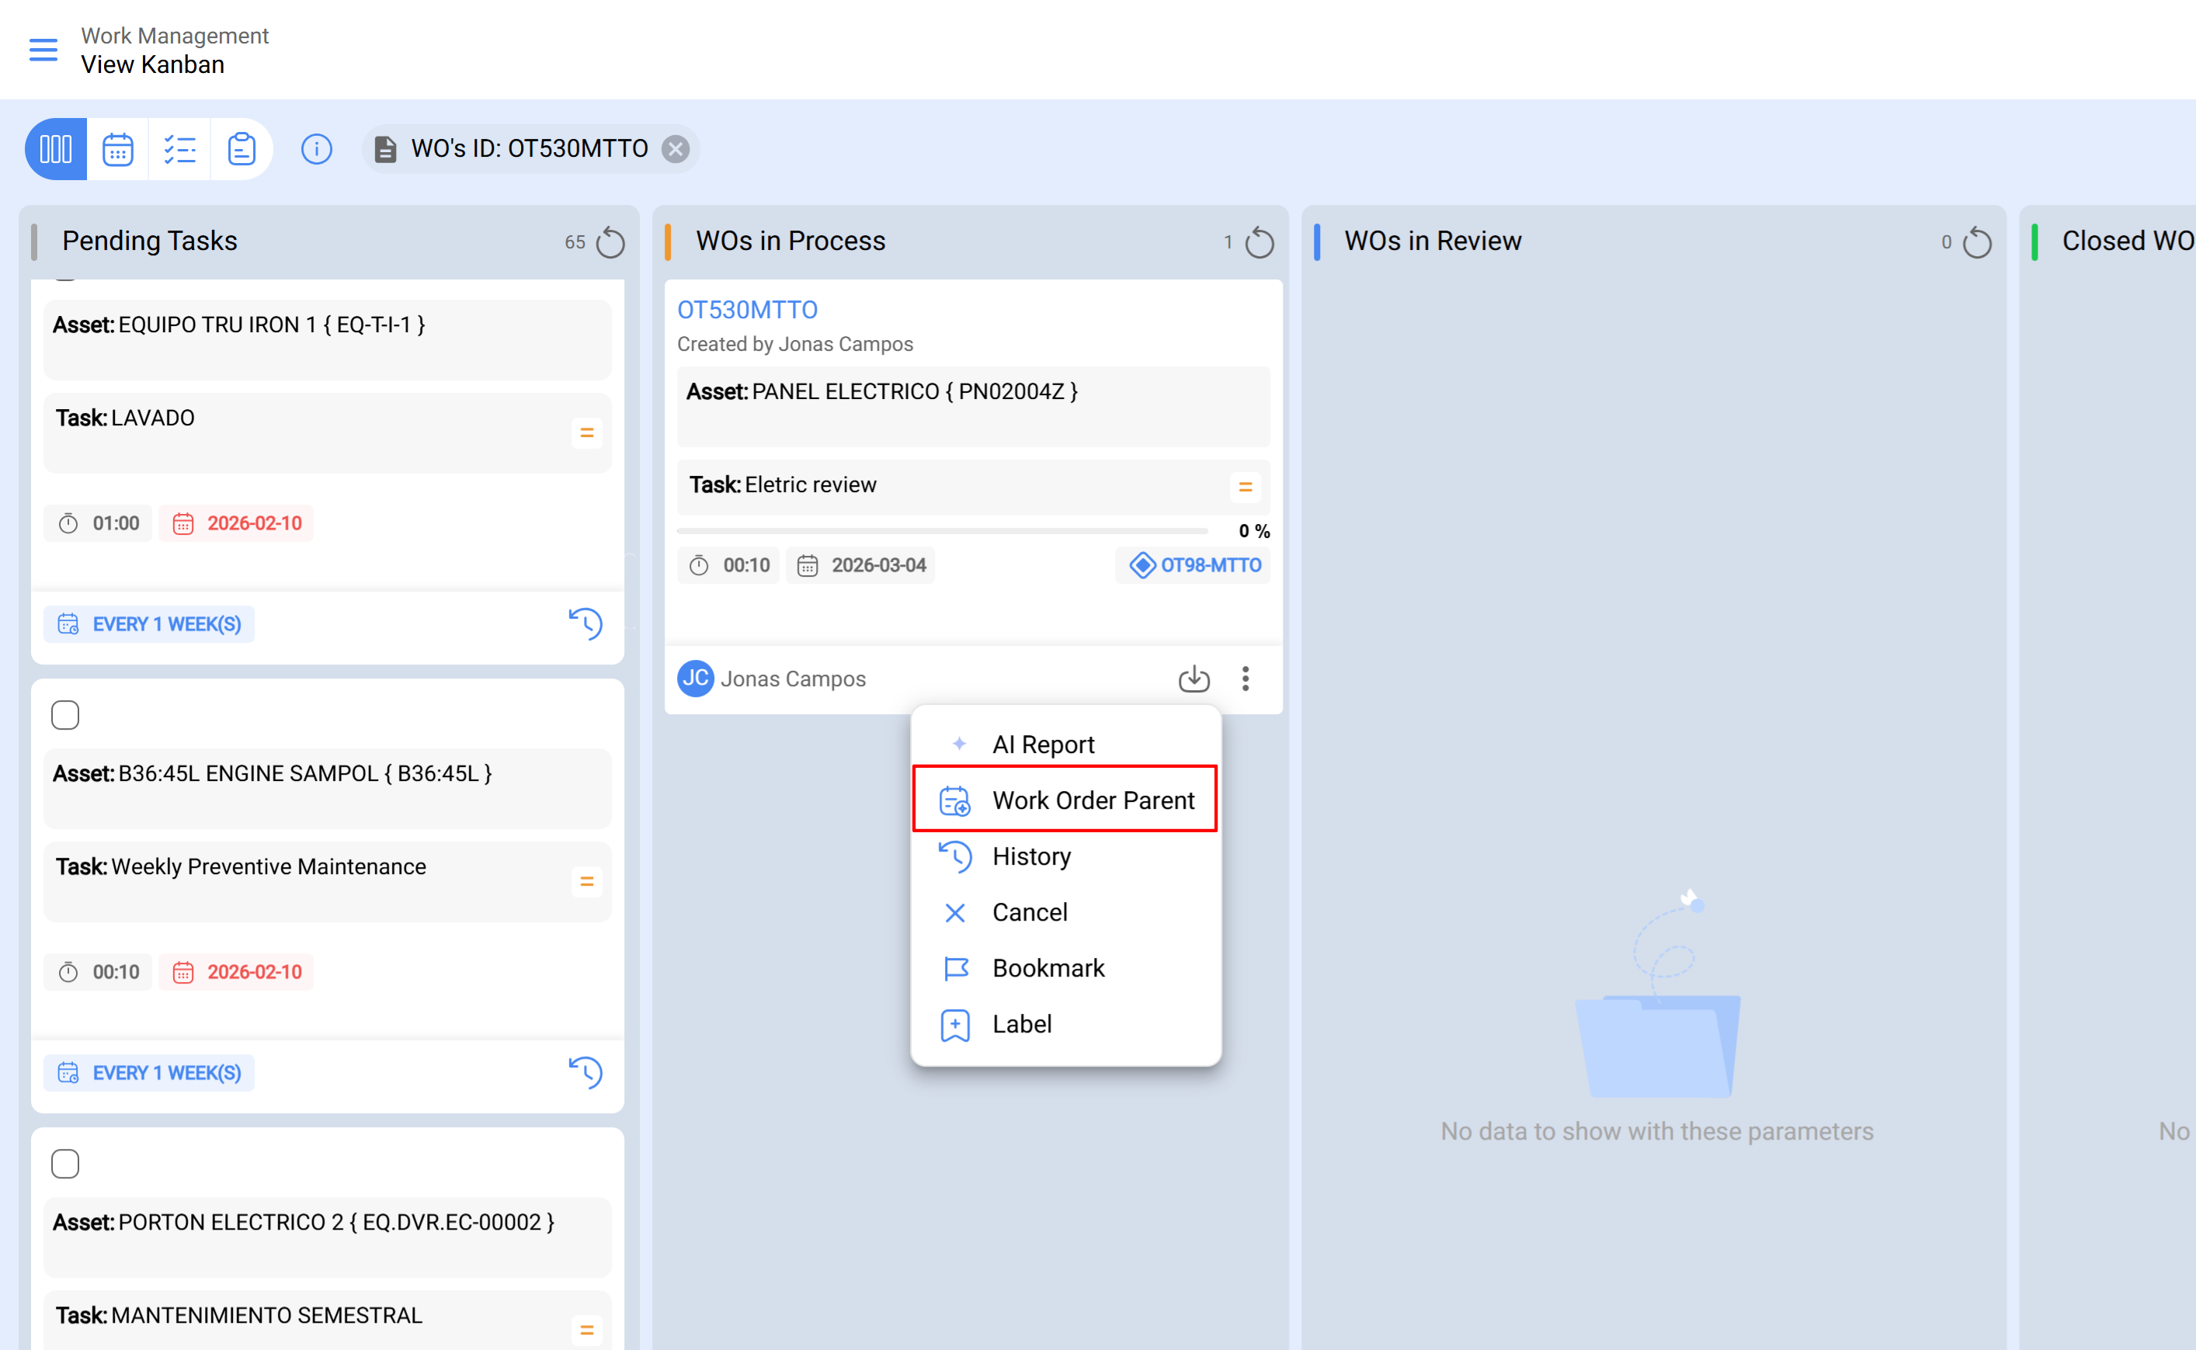The image size is (2196, 1350).
Task: Open three-dot menu on the OT530MTTO card
Action: [x=1245, y=678]
